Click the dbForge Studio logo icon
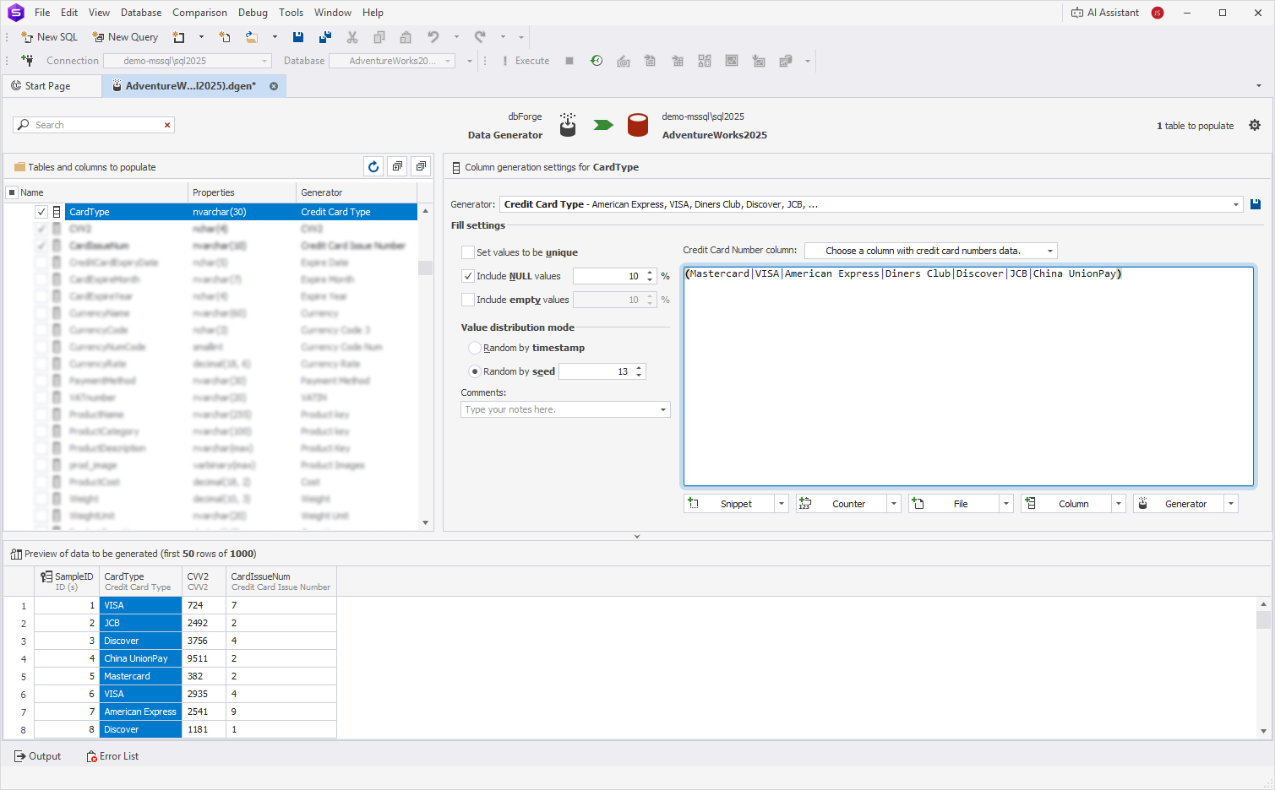Image resolution: width=1275 pixels, height=790 pixels. (16, 13)
